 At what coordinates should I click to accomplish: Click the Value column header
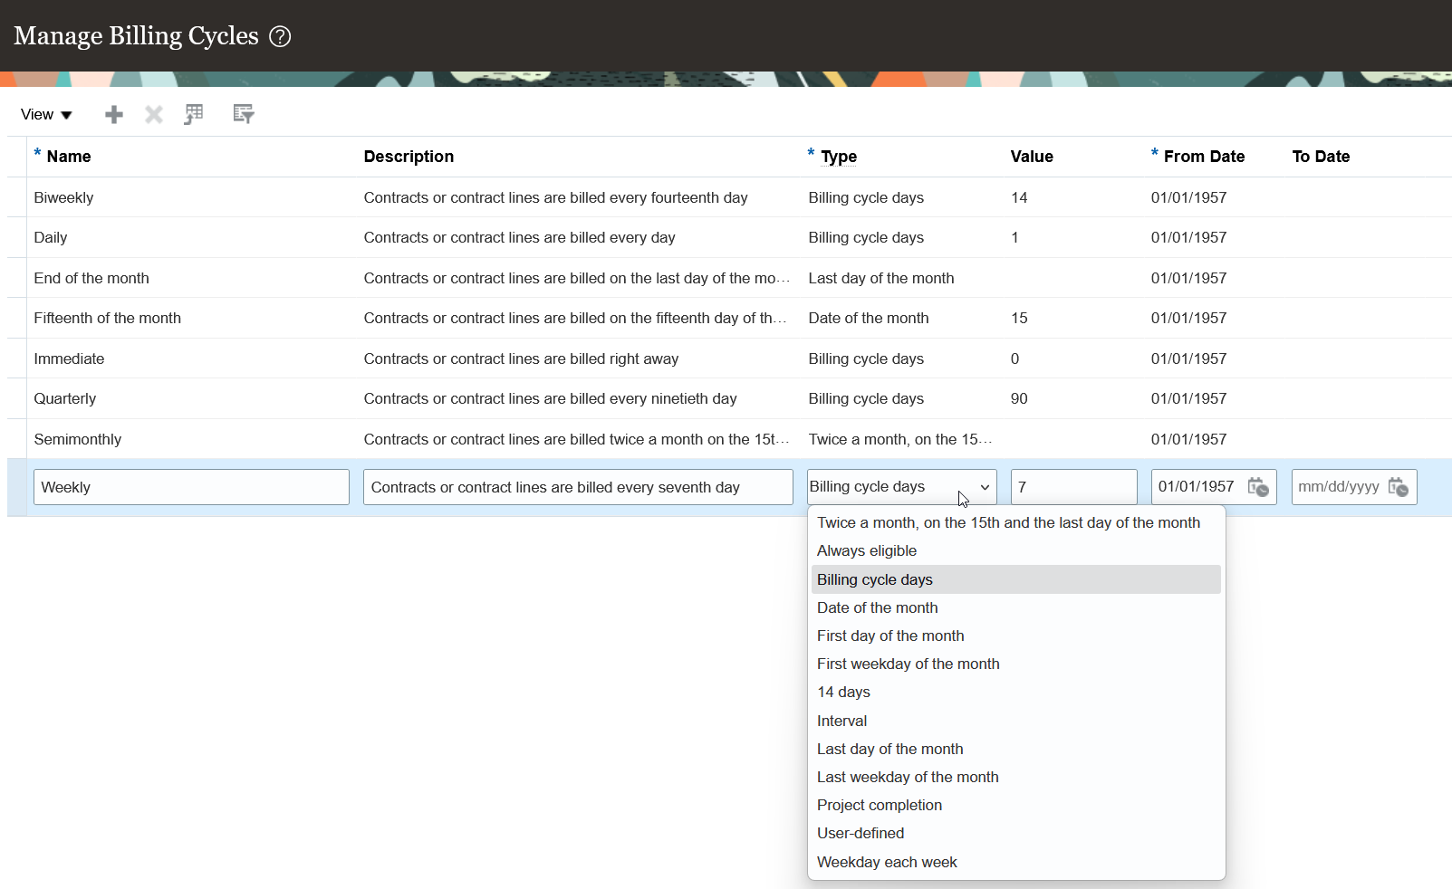pos(1032,157)
